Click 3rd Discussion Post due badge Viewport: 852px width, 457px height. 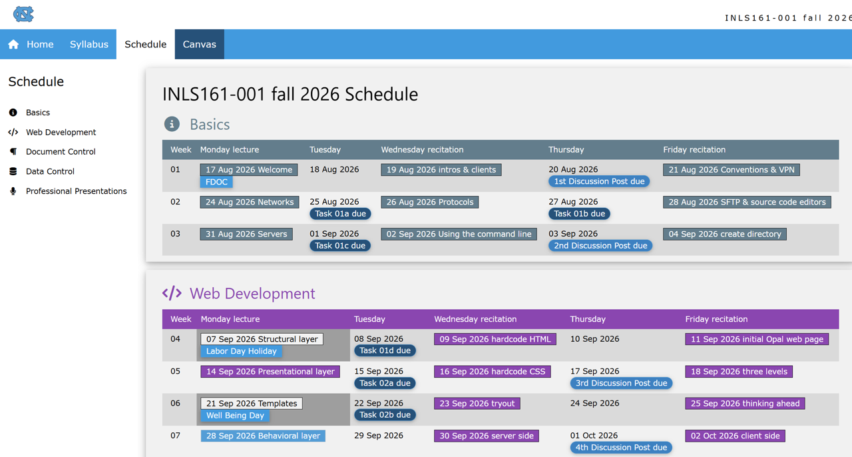click(x=622, y=383)
